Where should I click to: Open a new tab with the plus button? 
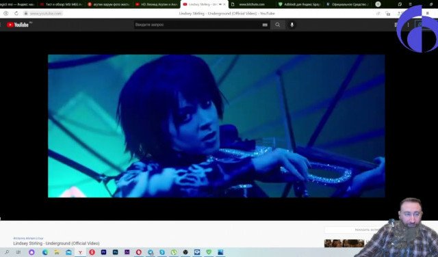378,4
